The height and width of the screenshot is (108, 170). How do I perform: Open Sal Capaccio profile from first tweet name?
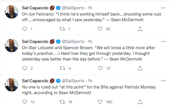coord(35,8)
